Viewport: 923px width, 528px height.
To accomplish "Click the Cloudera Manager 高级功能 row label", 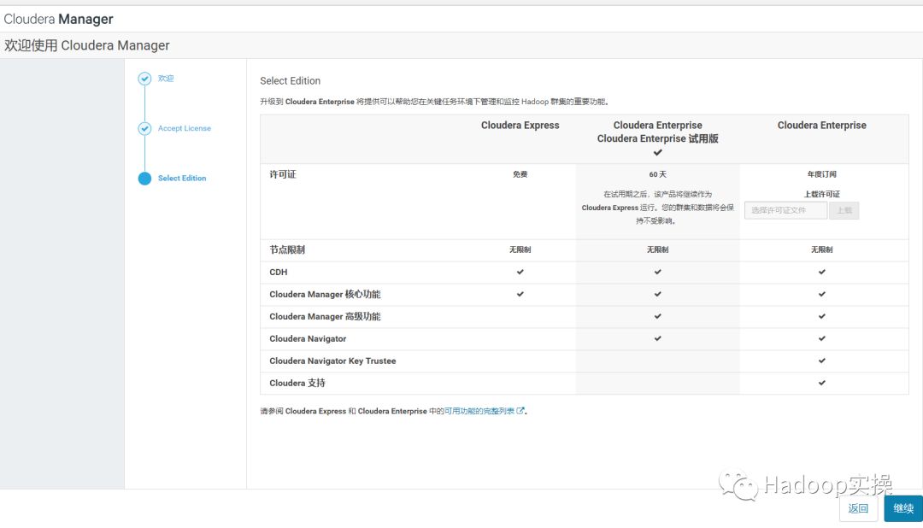I will click(x=325, y=317).
